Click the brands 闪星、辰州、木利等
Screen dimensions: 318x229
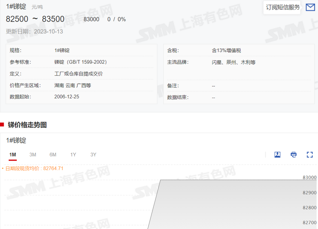point(234,62)
